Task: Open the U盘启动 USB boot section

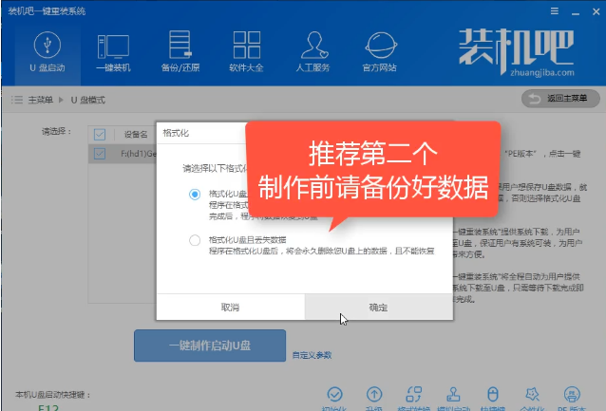Action: point(47,52)
